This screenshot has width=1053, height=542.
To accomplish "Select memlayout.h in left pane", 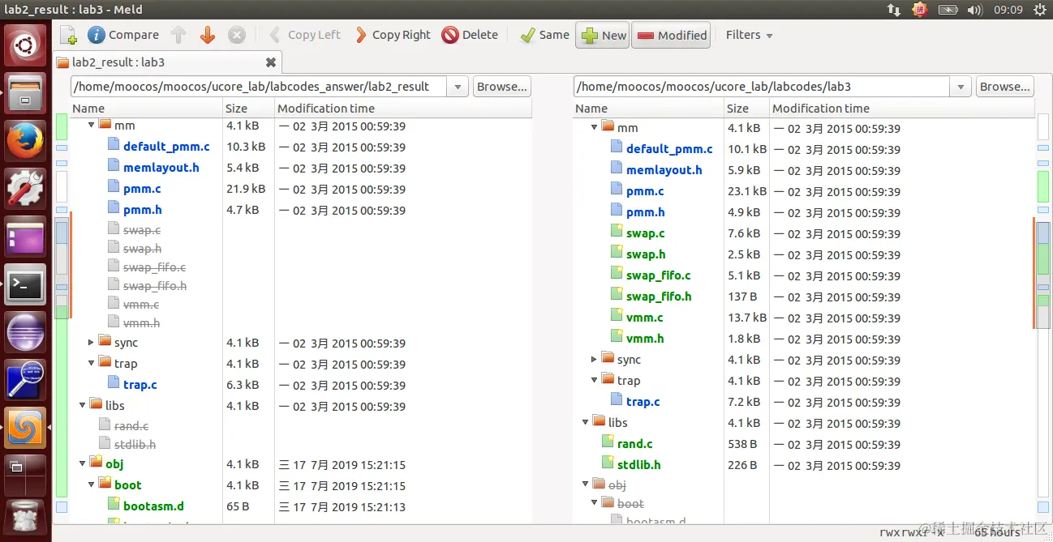I will pos(161,168).
